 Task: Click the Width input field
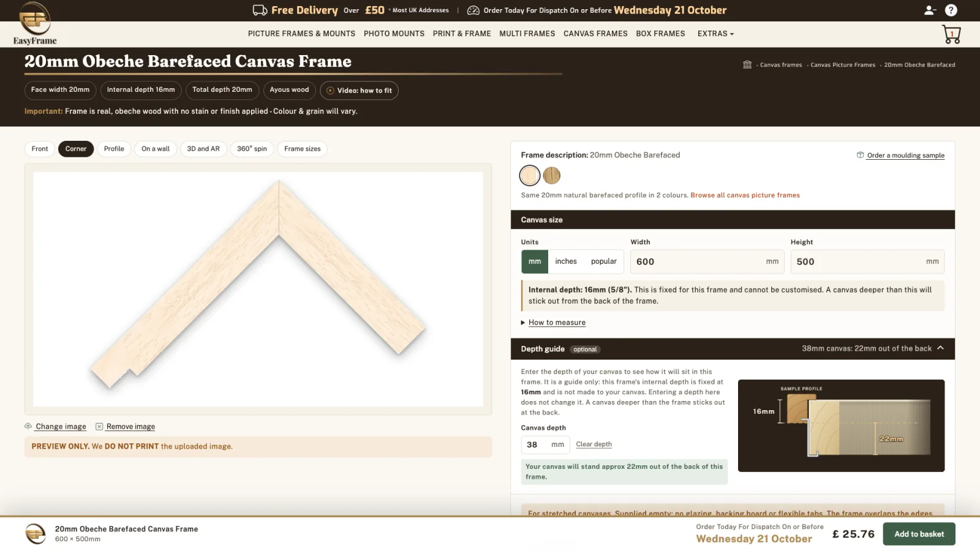pos(707,261)
